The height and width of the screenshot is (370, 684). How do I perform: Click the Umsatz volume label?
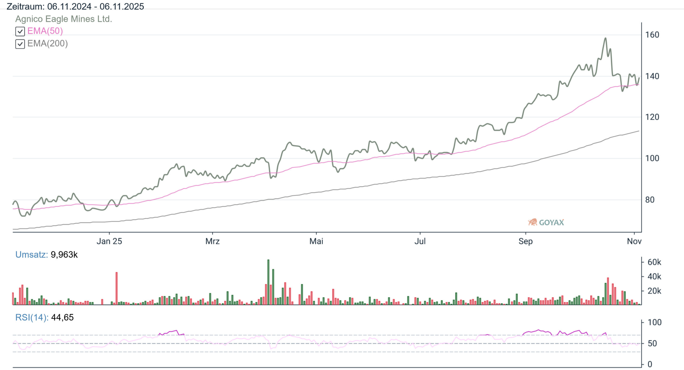[32, 255]
